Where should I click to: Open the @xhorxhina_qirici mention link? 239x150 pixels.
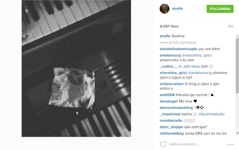[197, 55]
